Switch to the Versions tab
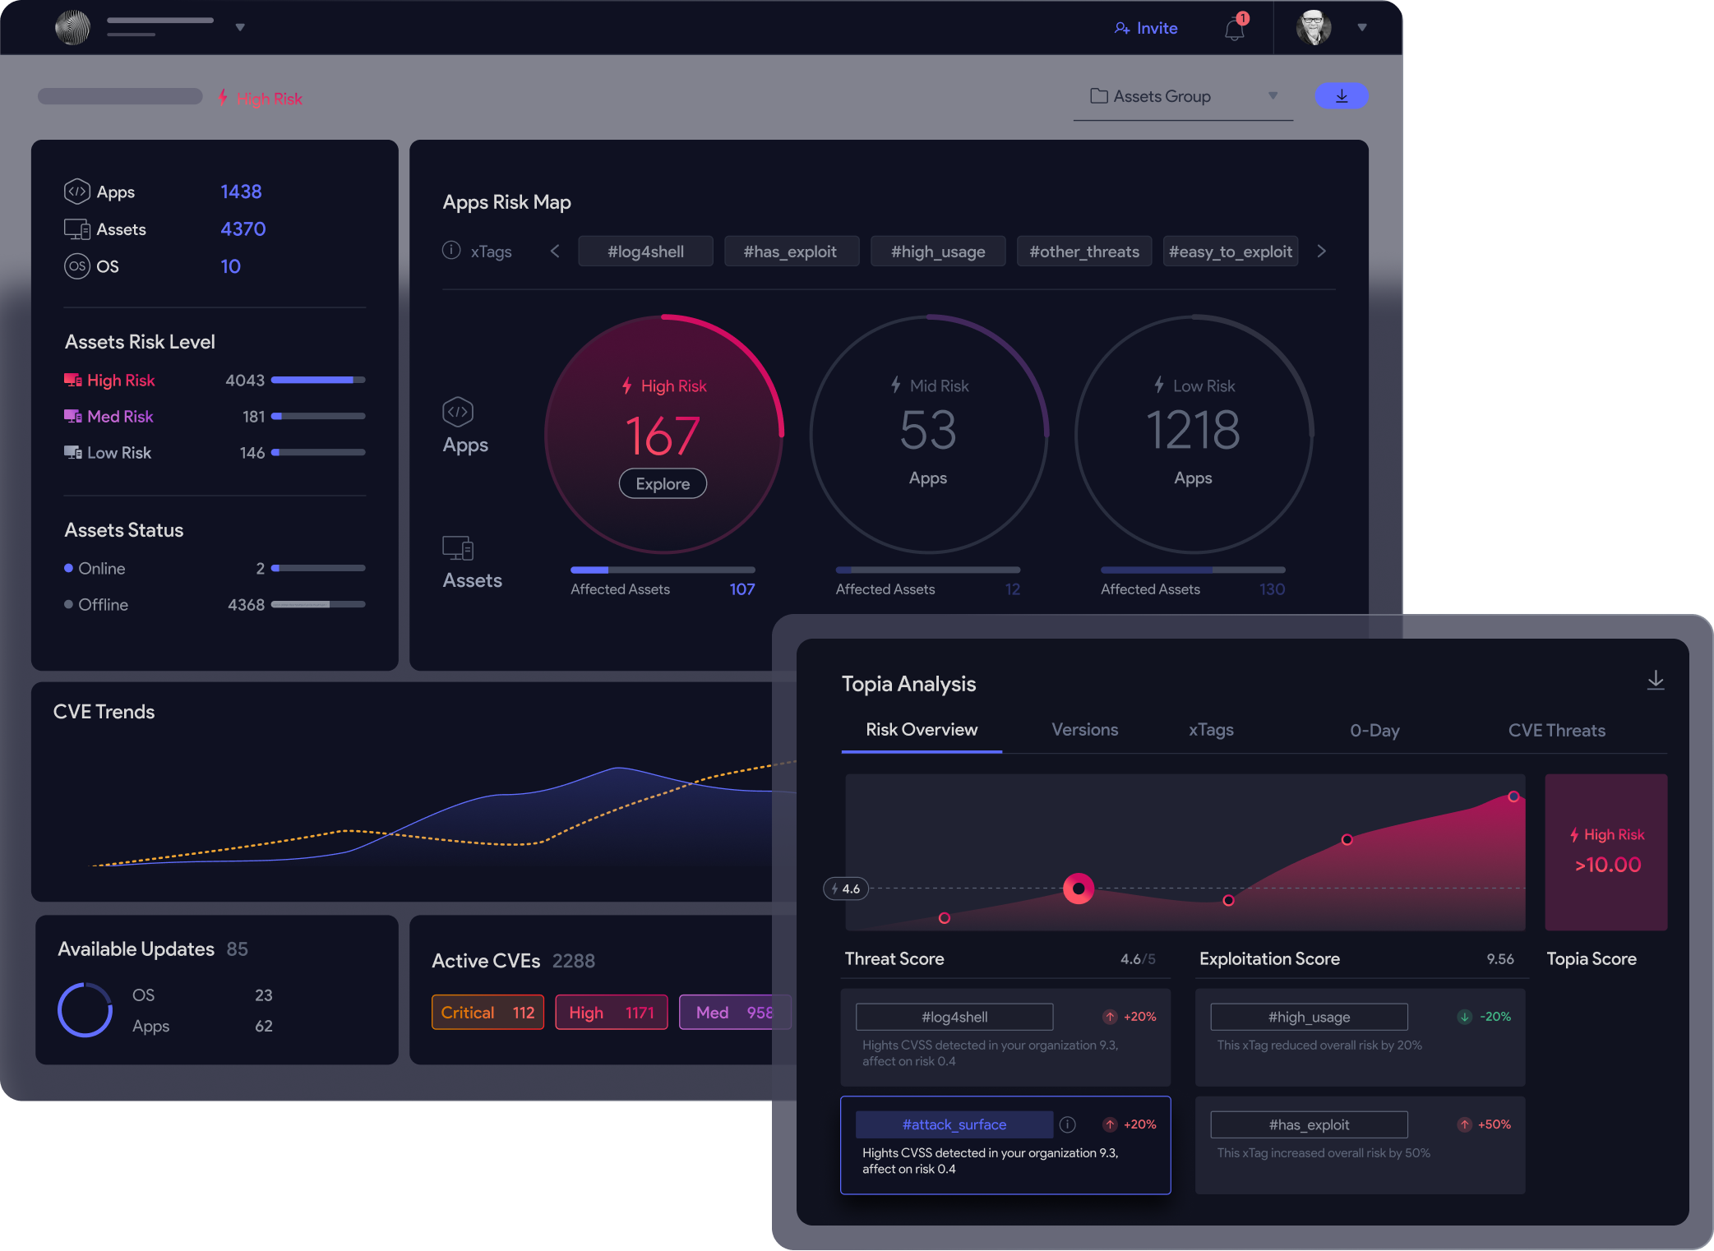Viewport: 1714px width, 1251px height. pyautogui.click(x=1084, y=730)
